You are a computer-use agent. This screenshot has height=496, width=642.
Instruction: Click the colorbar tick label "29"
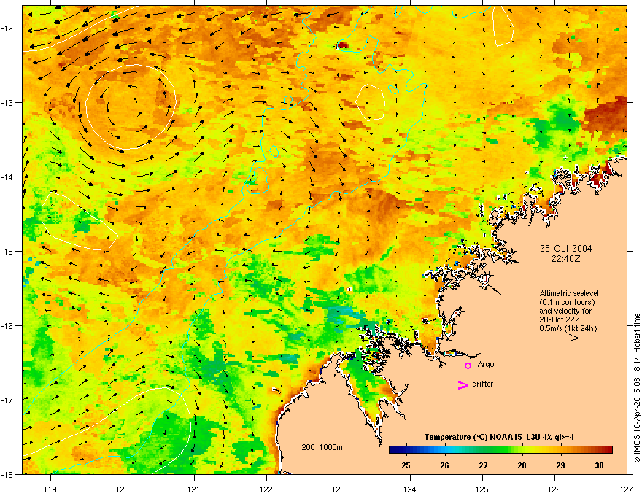point(560,465)
